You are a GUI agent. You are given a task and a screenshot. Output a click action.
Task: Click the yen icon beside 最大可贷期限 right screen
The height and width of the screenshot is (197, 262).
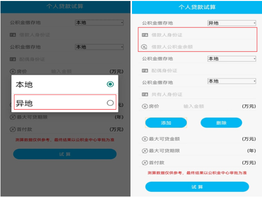click(145, 151)
